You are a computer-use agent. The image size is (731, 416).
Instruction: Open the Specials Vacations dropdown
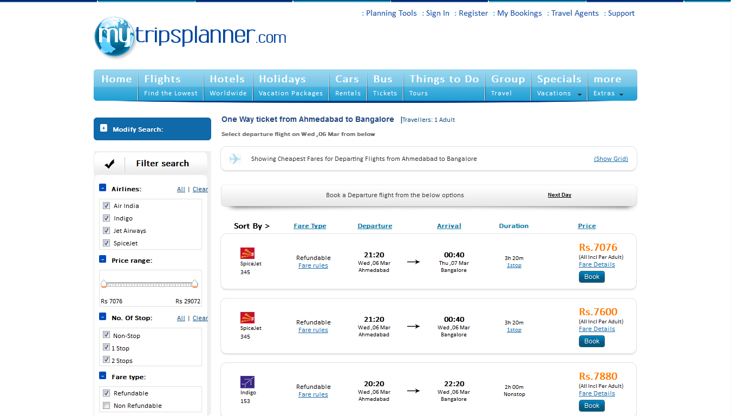coord(559,85)
